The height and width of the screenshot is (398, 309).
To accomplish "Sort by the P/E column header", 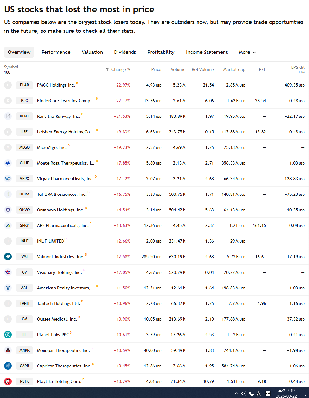I will coord(262,69).
